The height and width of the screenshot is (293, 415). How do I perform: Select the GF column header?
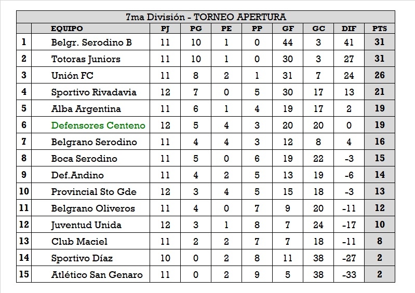point(288,29)
